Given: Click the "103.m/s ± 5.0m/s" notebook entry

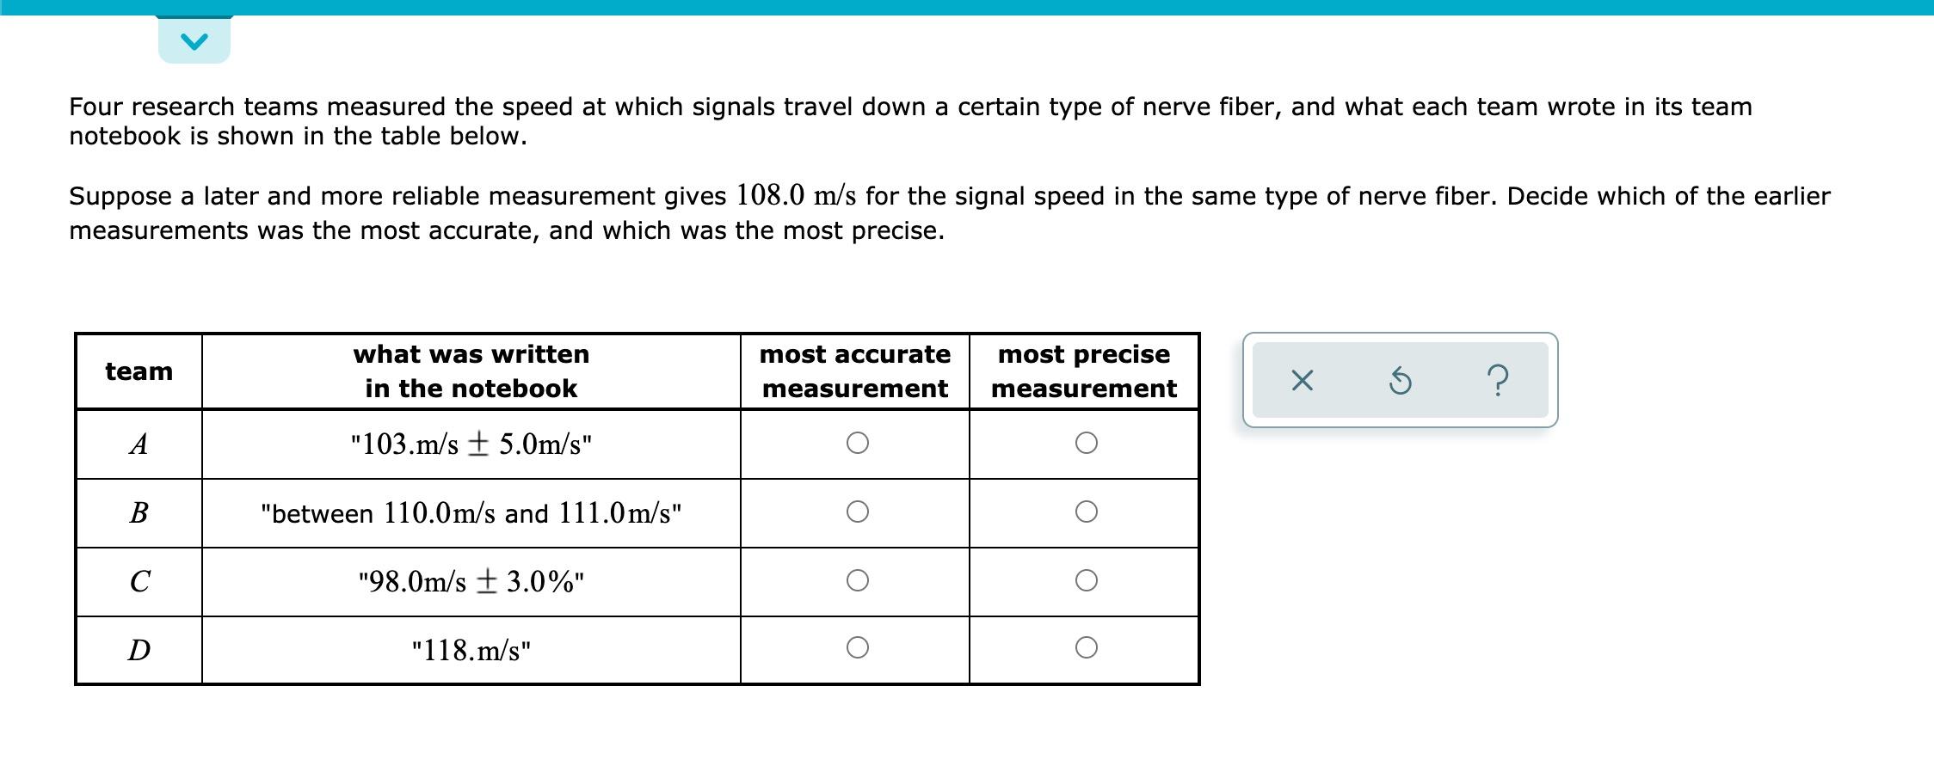Looking at the screenshot, I should (471, 444).
